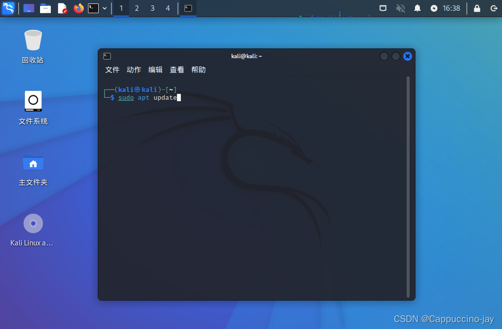Screen dimensions: 502x329
Task: Close the terminal window
Action: (408, 56)
